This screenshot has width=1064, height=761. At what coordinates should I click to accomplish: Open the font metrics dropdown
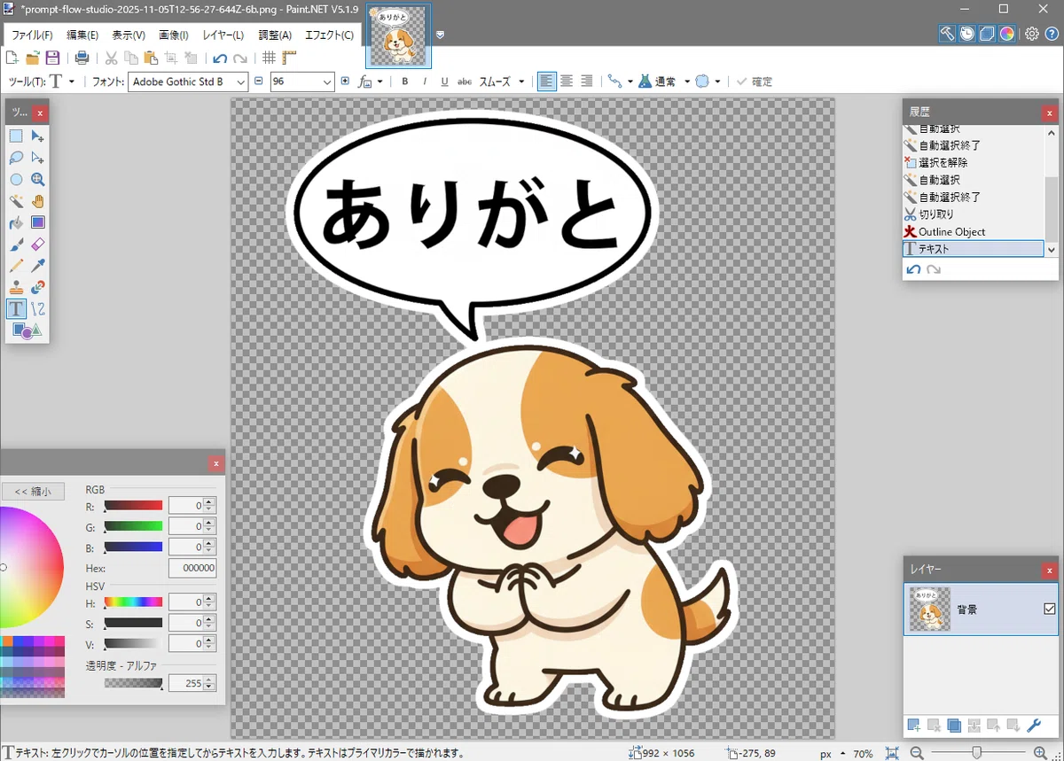click(370, 82)
